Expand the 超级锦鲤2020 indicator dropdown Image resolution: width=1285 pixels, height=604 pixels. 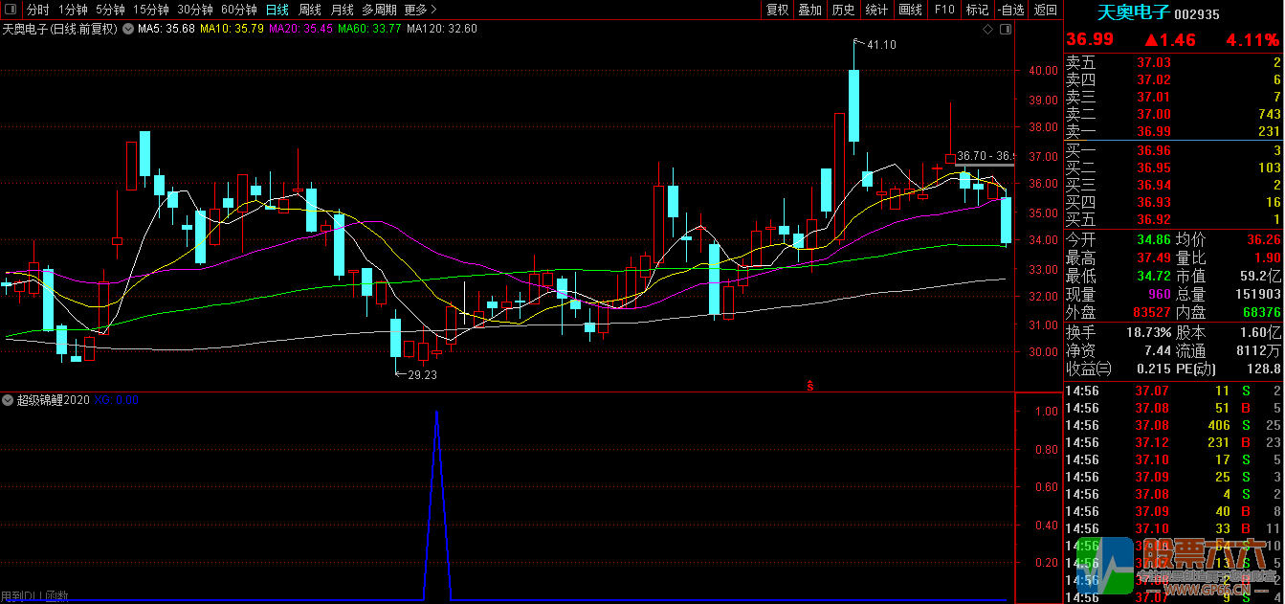[9, 400]
